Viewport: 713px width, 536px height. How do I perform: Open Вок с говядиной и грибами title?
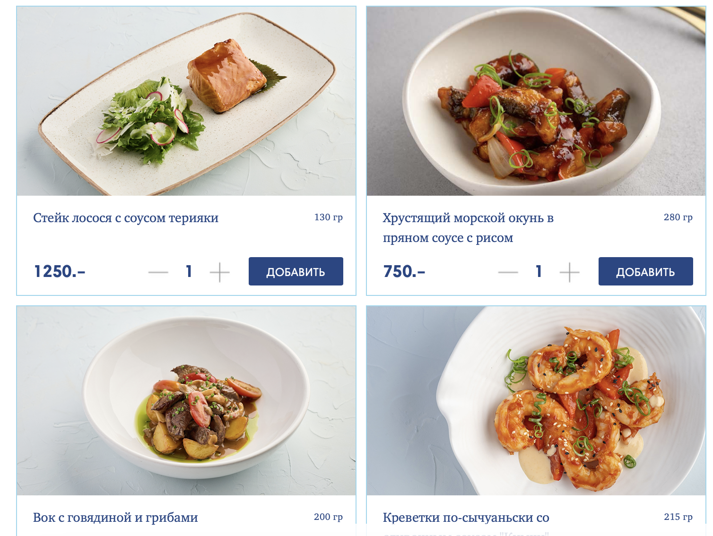point(115,518)
